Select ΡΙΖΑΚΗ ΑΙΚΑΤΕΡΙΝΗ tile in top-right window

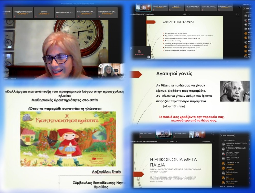coord(160,8)
